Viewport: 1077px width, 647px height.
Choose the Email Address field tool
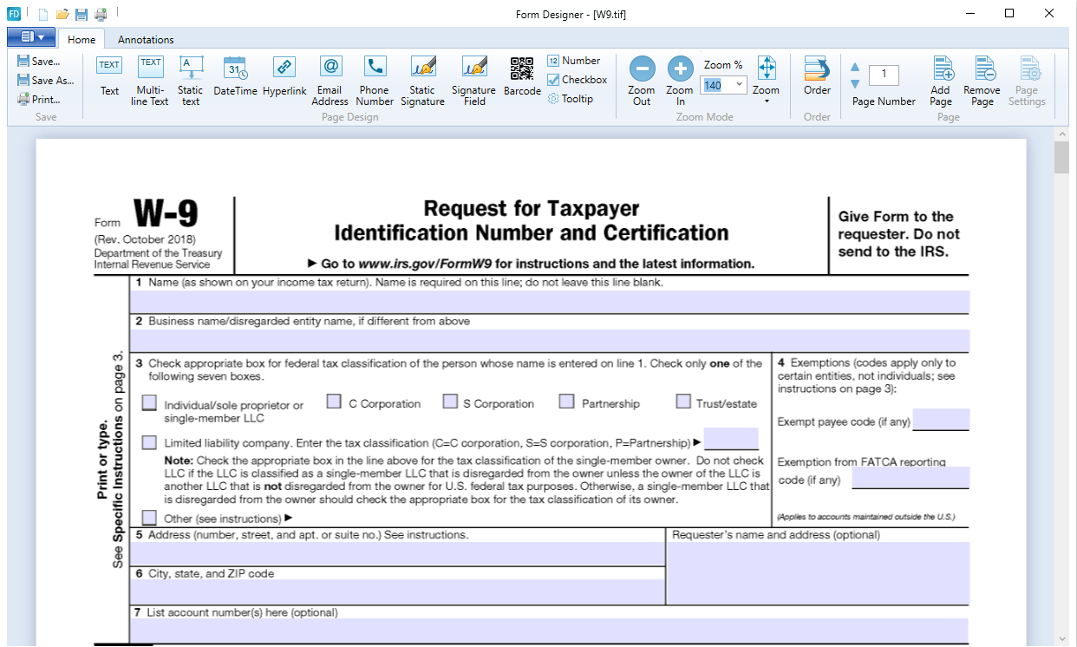(x=330, y=78)
